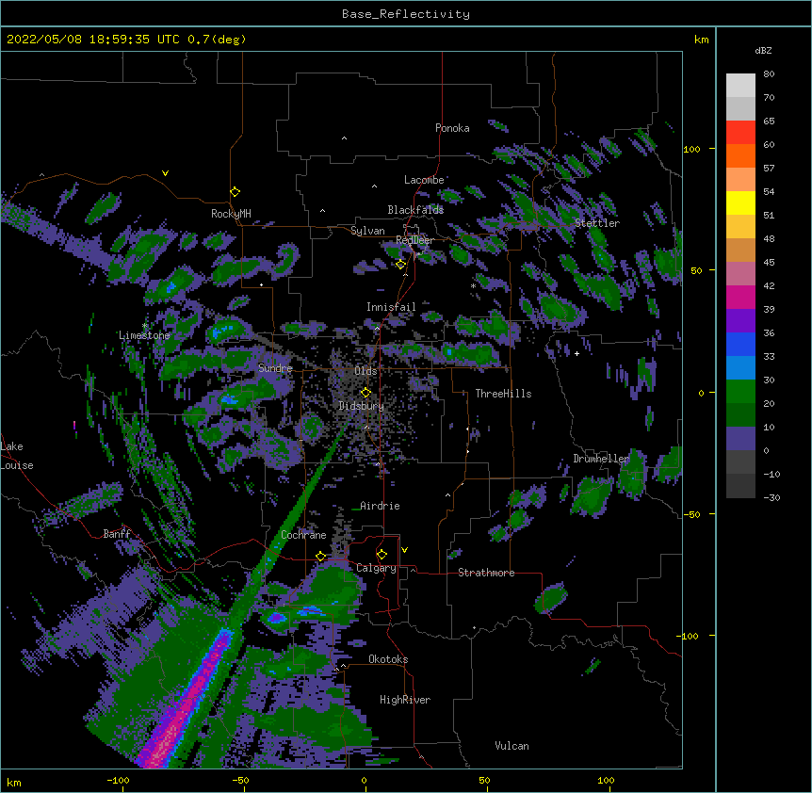Click the yellow diamond marker above Calgary label

pos(382,555)
